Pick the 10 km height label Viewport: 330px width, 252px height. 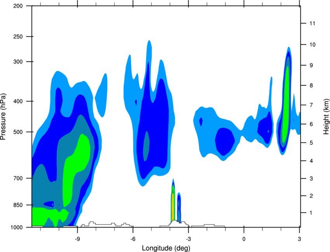coord(312,45)
